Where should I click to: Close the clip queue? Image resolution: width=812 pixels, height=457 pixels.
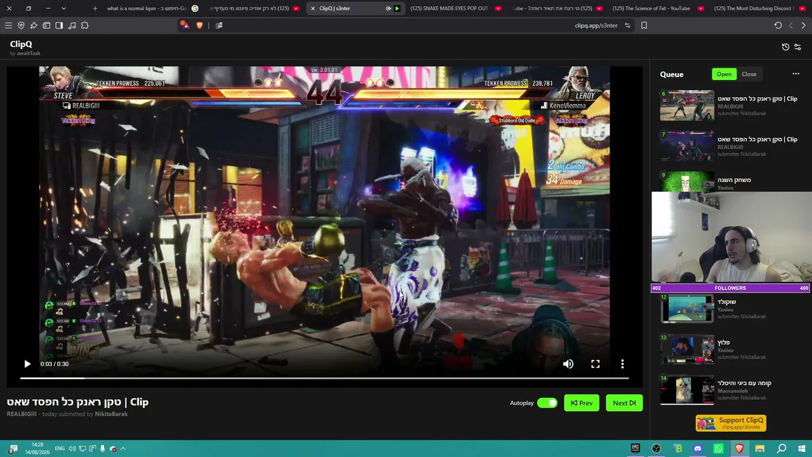(749, 74)
